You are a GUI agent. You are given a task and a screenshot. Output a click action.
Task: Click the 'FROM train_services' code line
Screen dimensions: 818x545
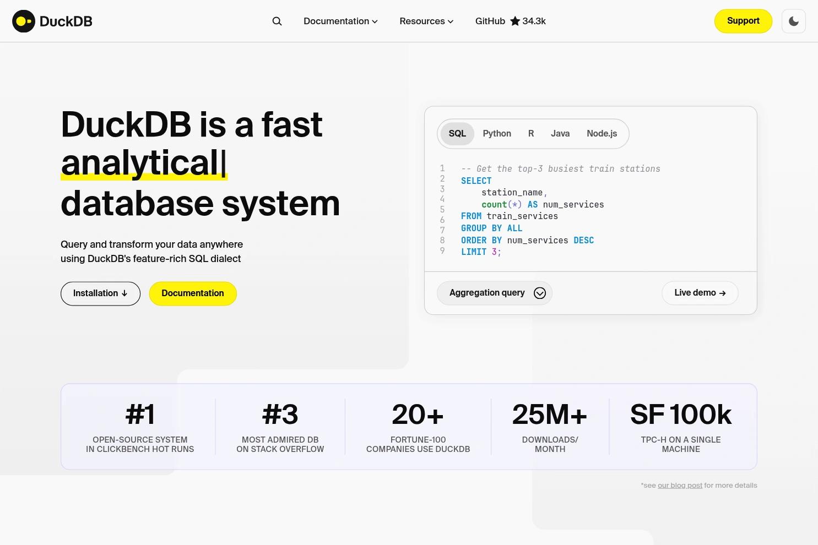pos(510,216)
